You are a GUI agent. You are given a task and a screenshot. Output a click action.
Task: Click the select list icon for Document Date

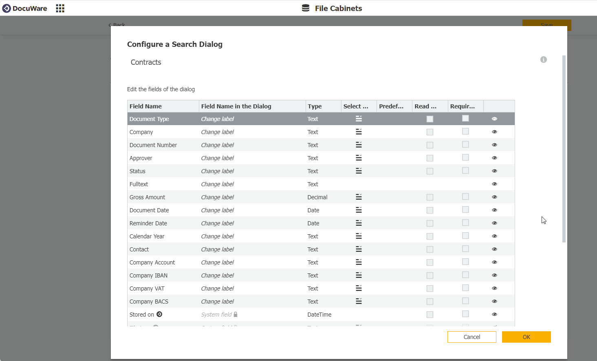coord(358,210)
